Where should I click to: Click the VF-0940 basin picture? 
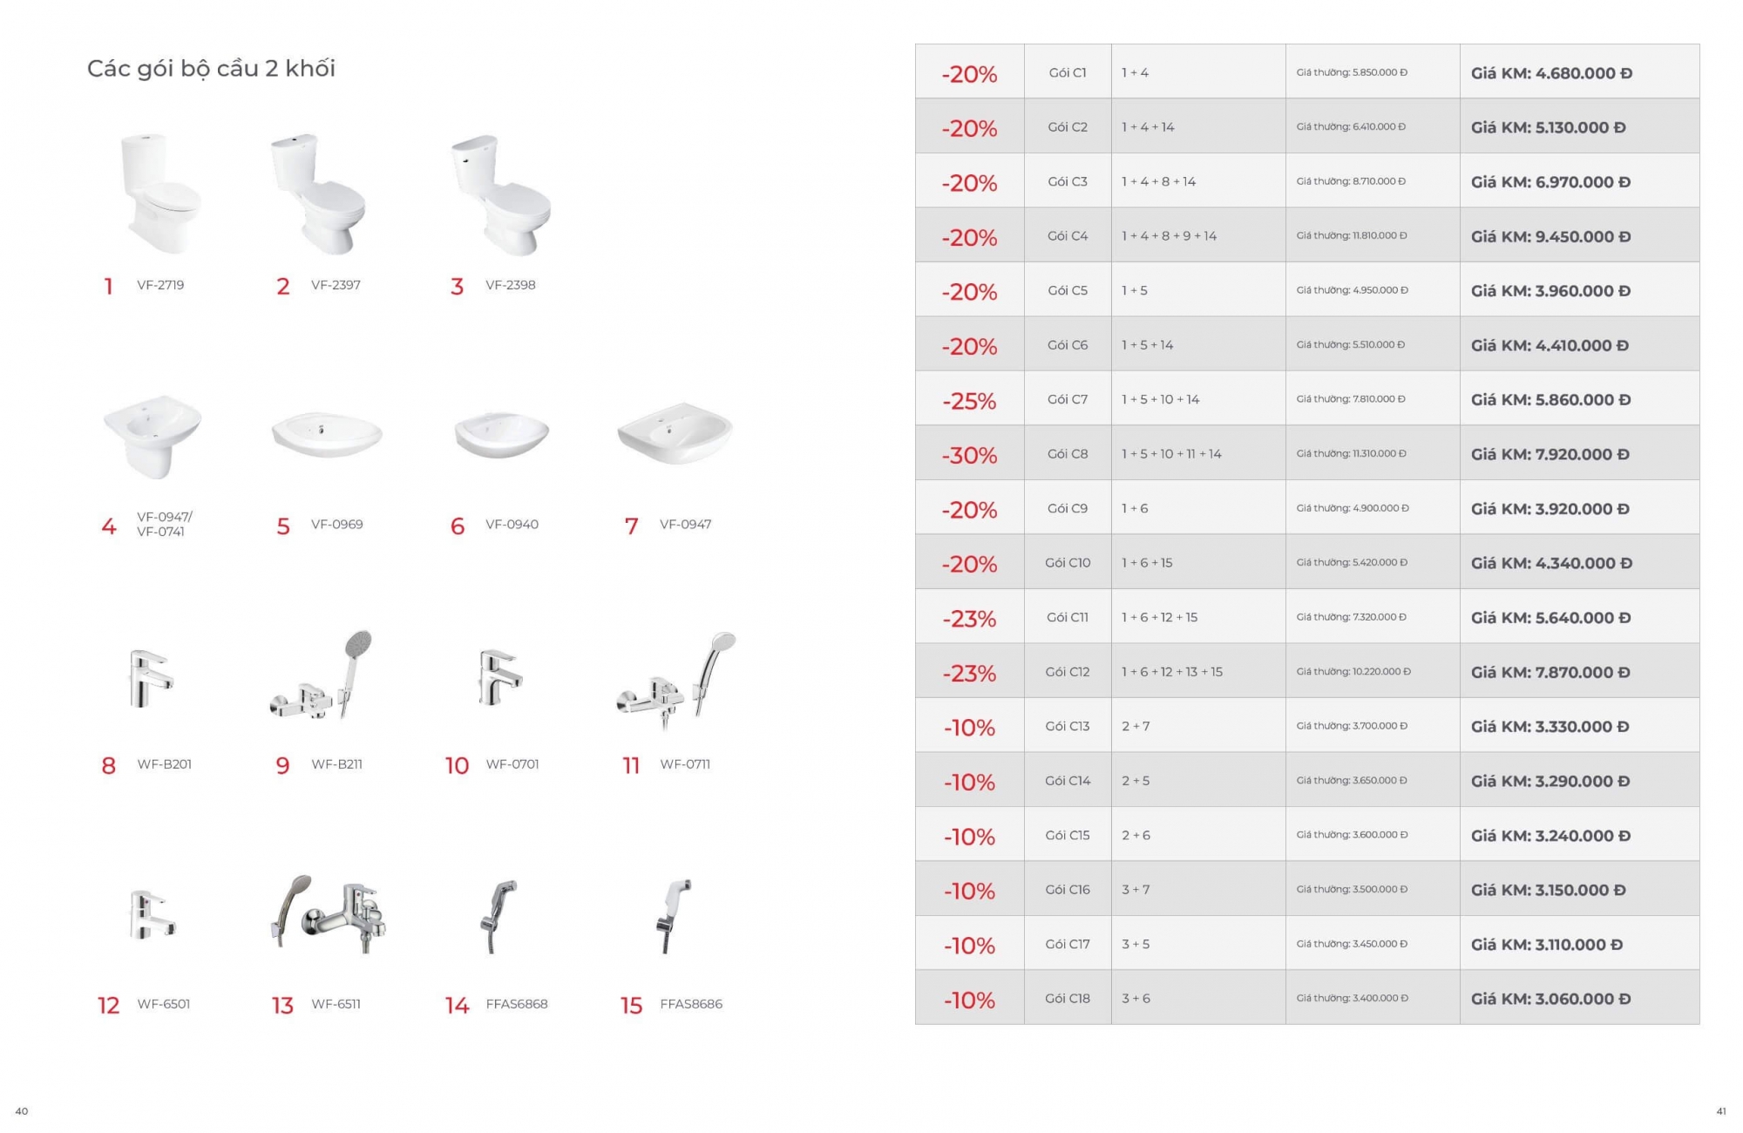[502, 434]
